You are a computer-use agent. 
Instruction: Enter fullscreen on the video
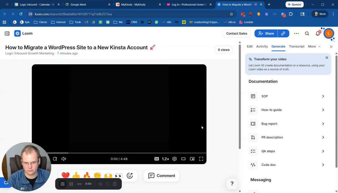pos(201,159)
